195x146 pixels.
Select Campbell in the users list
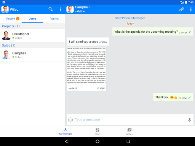tap(32, 55)
